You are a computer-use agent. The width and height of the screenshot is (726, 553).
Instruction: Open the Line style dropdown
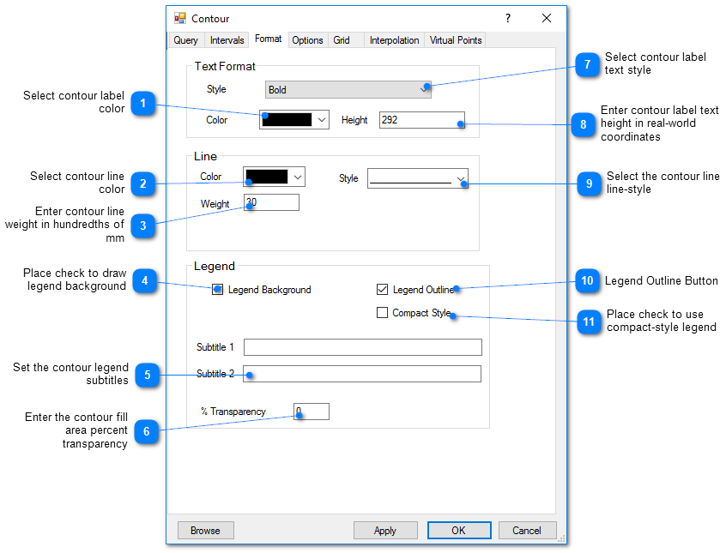(x=461, y=178)
